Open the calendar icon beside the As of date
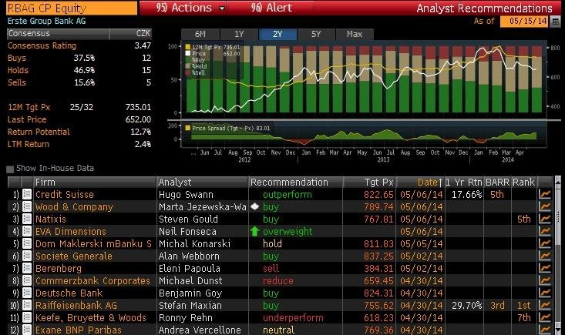Viewport: 565px width, 335px height. click(x=556, y=22)
